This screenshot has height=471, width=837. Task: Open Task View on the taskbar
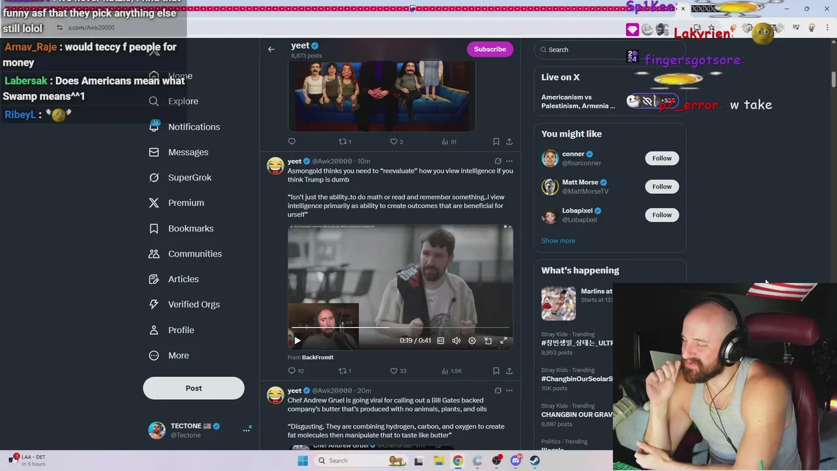click(418, 461)
